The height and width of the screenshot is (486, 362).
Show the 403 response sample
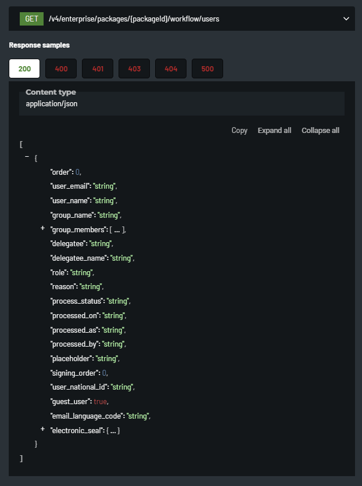tap(134, 69)
